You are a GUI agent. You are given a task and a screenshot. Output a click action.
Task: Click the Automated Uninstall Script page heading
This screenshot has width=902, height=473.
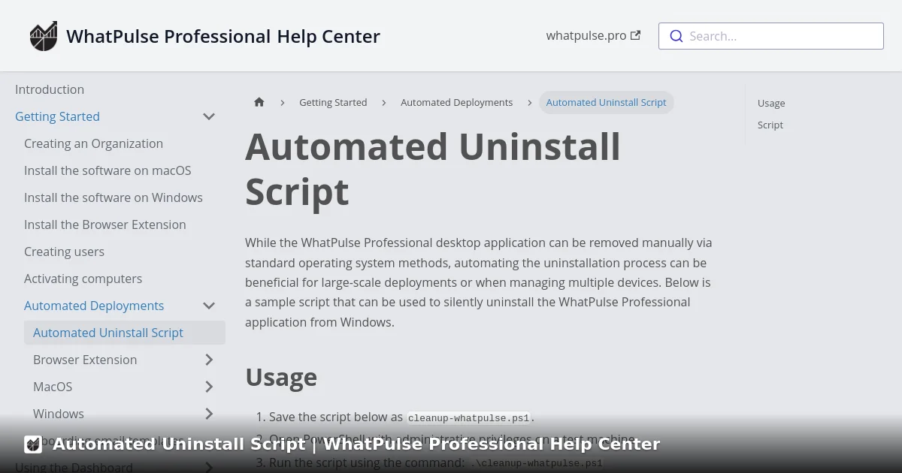pyautogui.click(x=433, y=169)
